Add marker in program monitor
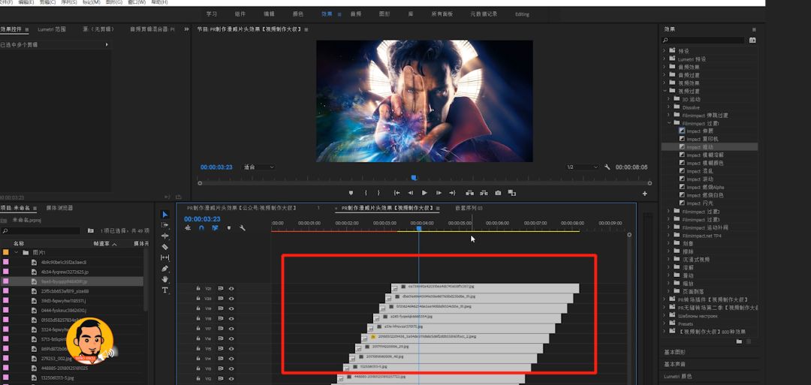This screenshot has width=811, height=385. click(x=351, y=193)
